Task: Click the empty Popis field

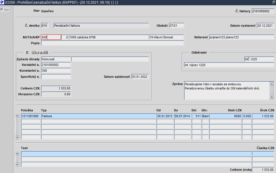Action: coord(112,43)
